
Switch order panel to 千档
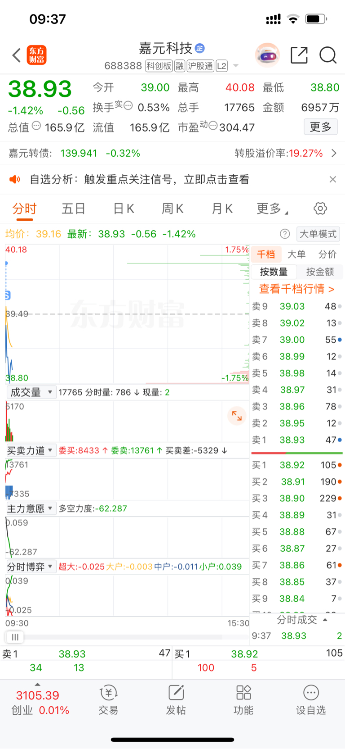coord(266,254)
